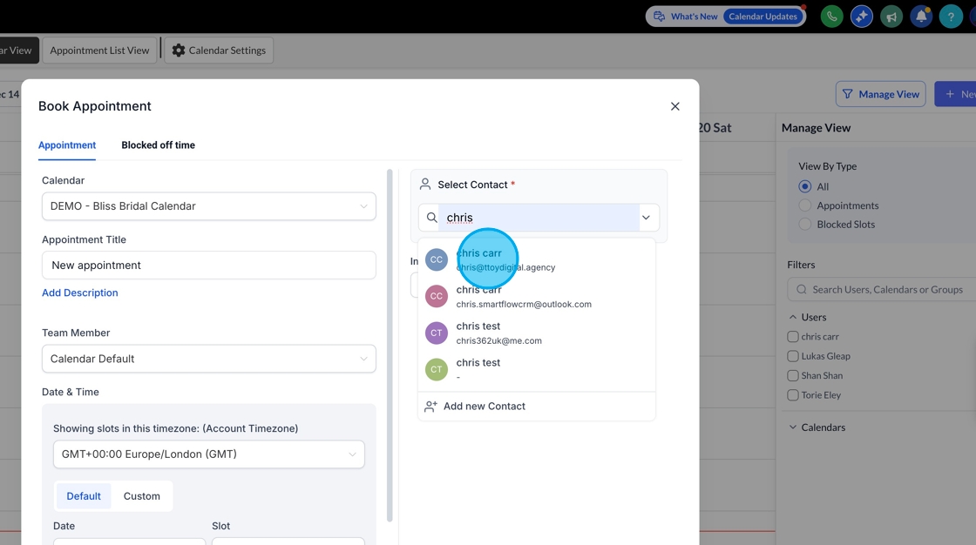The image size is (976, 545).
Task: Click the person icon next to Select Contact
Action: (425, 185)
